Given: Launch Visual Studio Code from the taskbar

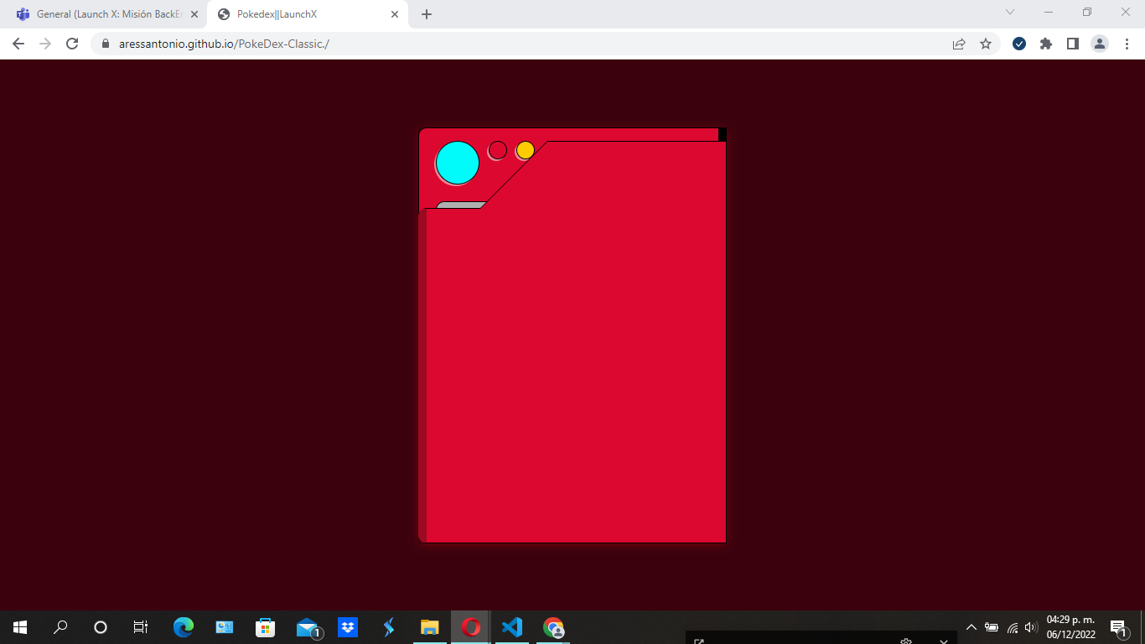Looking at the screenshot, I should pyautogui.click(x=512, y=627).
